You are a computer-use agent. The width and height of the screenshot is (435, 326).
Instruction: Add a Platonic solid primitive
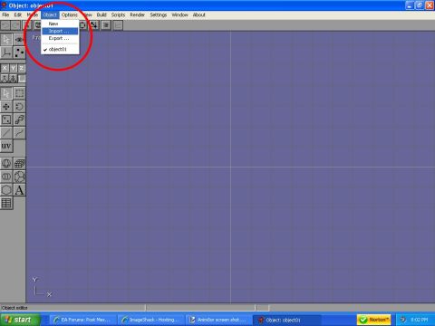click(19, 177)
